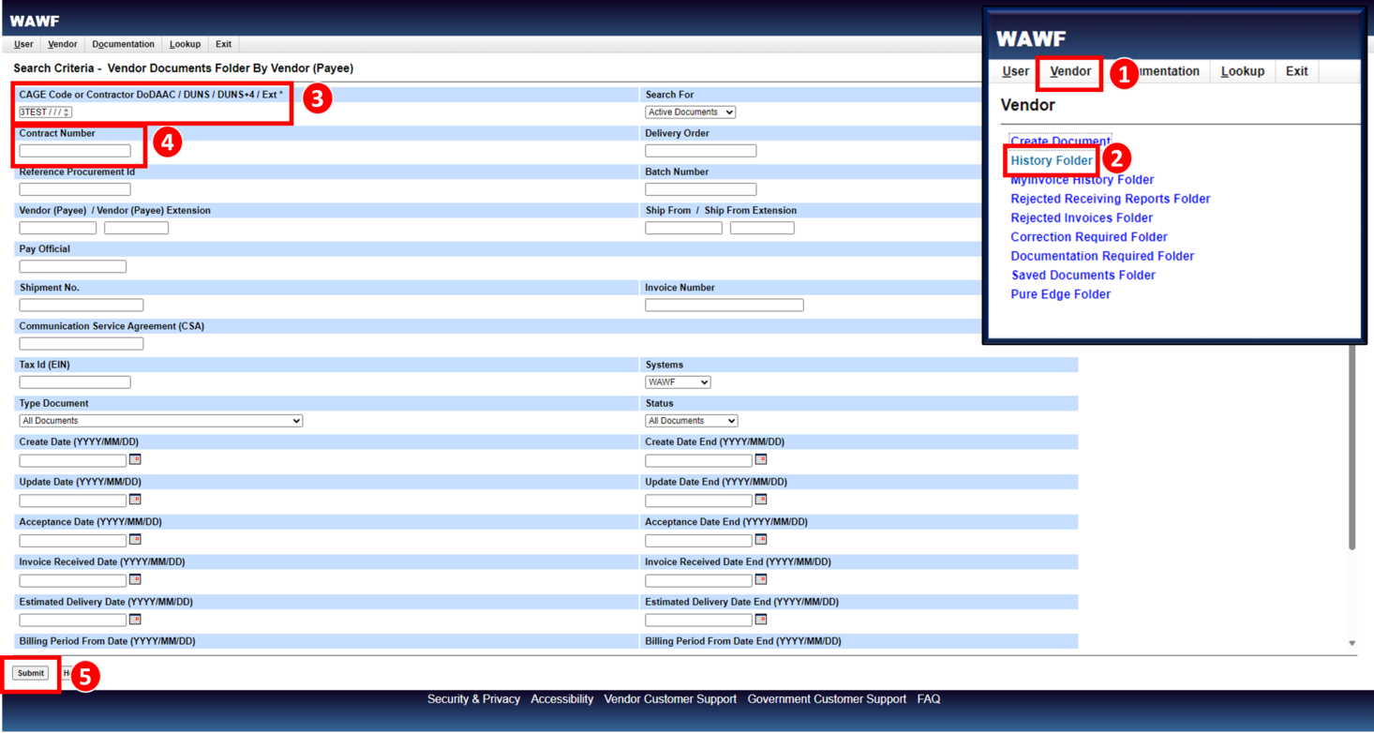
Task: Open the Status All Documents dropdown
Action: tap(691, 421)
